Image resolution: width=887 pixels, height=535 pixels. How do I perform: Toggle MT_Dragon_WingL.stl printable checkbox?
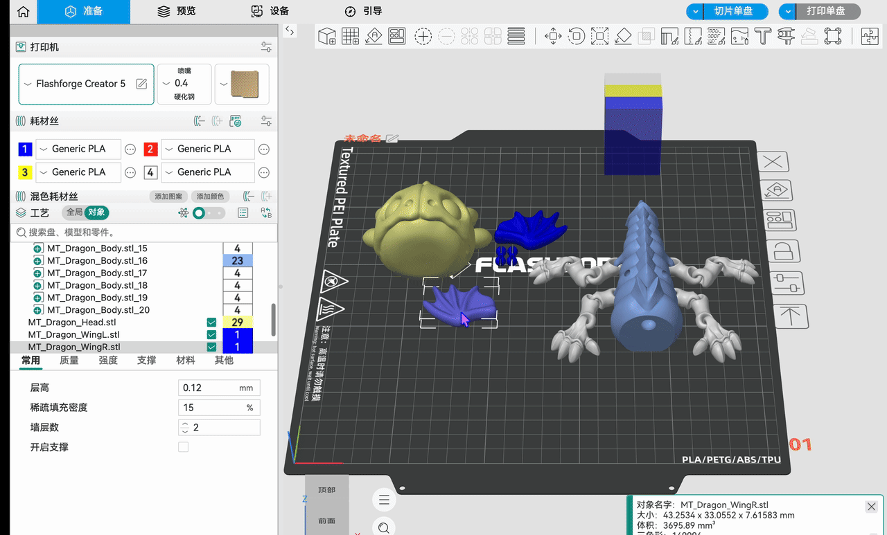tap(211, 335)
